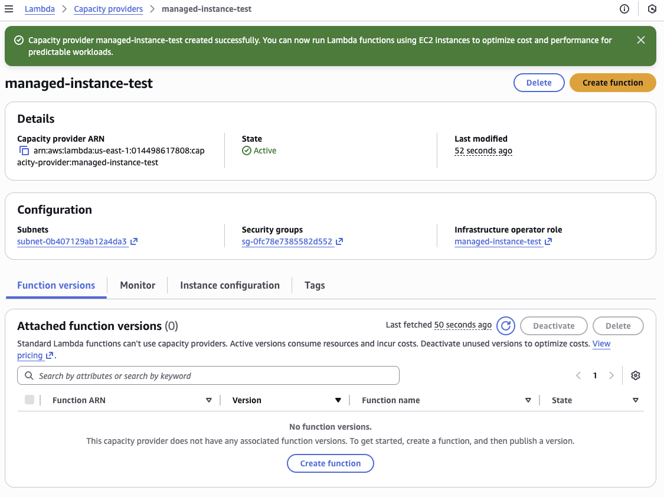Click the orange Create function button
Viewport: 664px width, 497px height.
pos(613,83)
